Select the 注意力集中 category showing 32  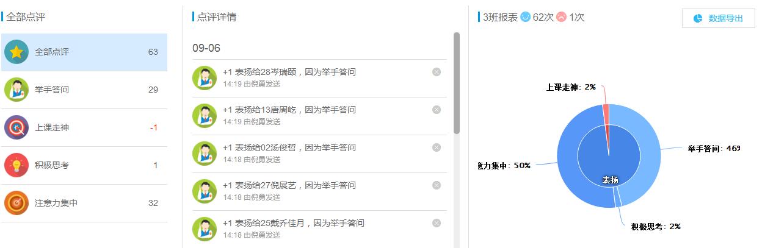tap(84, 203)
